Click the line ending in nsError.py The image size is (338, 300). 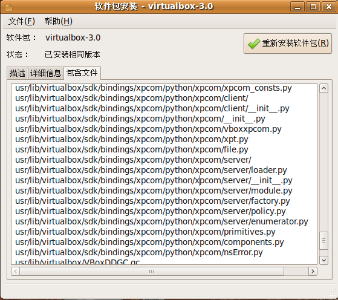(x=139, y=252)
